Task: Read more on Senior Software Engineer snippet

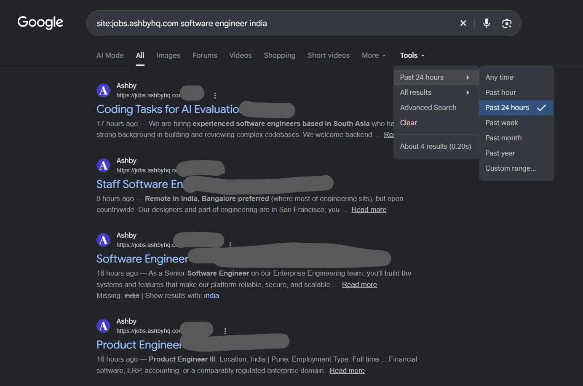Action: [359, 284]
